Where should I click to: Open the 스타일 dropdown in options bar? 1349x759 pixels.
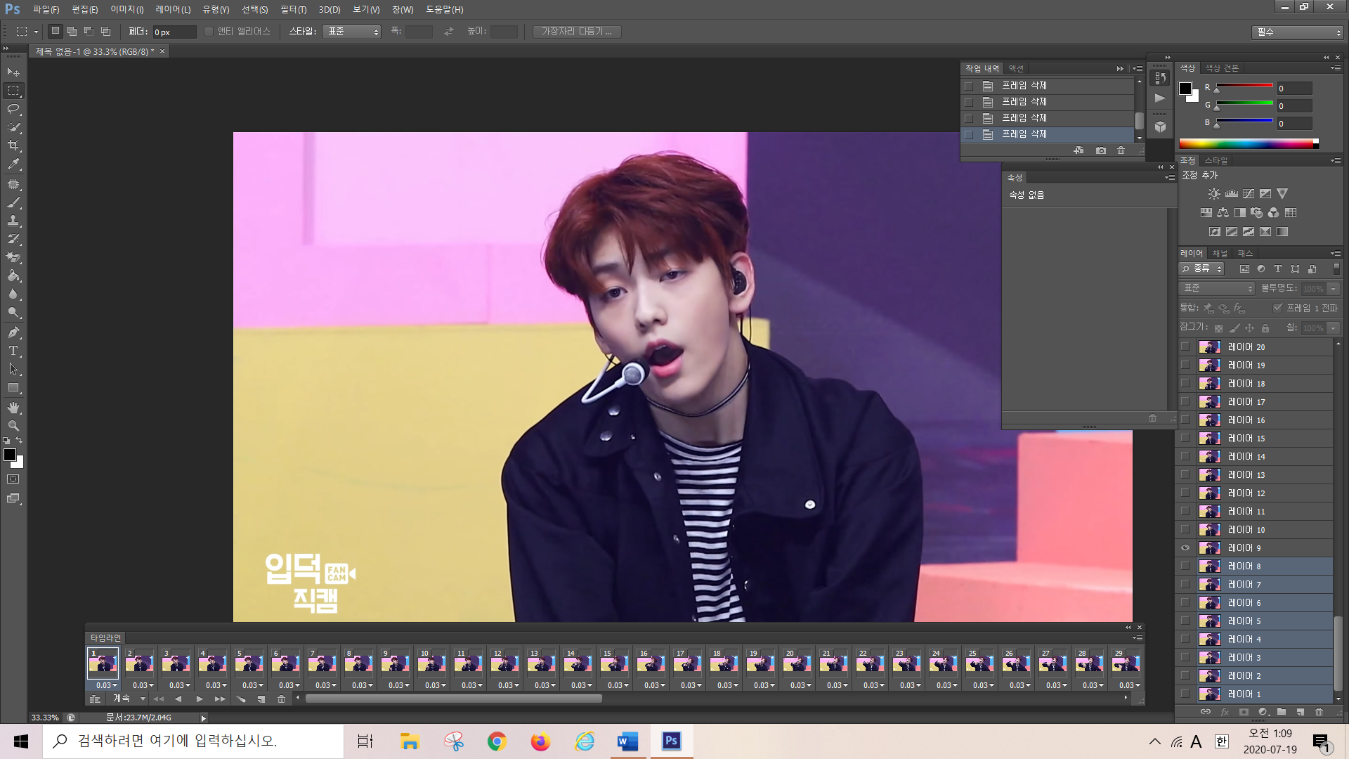point(351,32)
